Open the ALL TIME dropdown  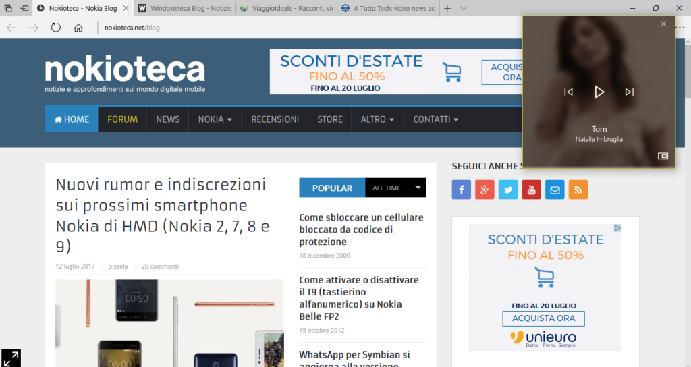(395, 188)
